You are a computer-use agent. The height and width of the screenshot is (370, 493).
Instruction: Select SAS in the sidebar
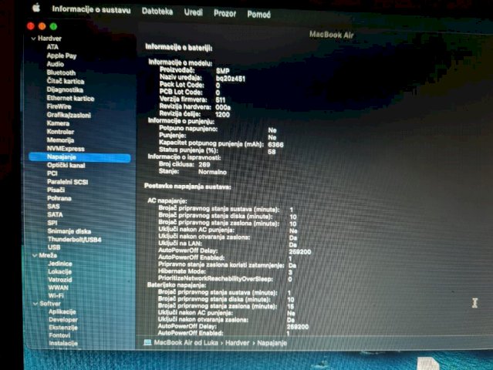pyautogui.click(x=53, y=207)
